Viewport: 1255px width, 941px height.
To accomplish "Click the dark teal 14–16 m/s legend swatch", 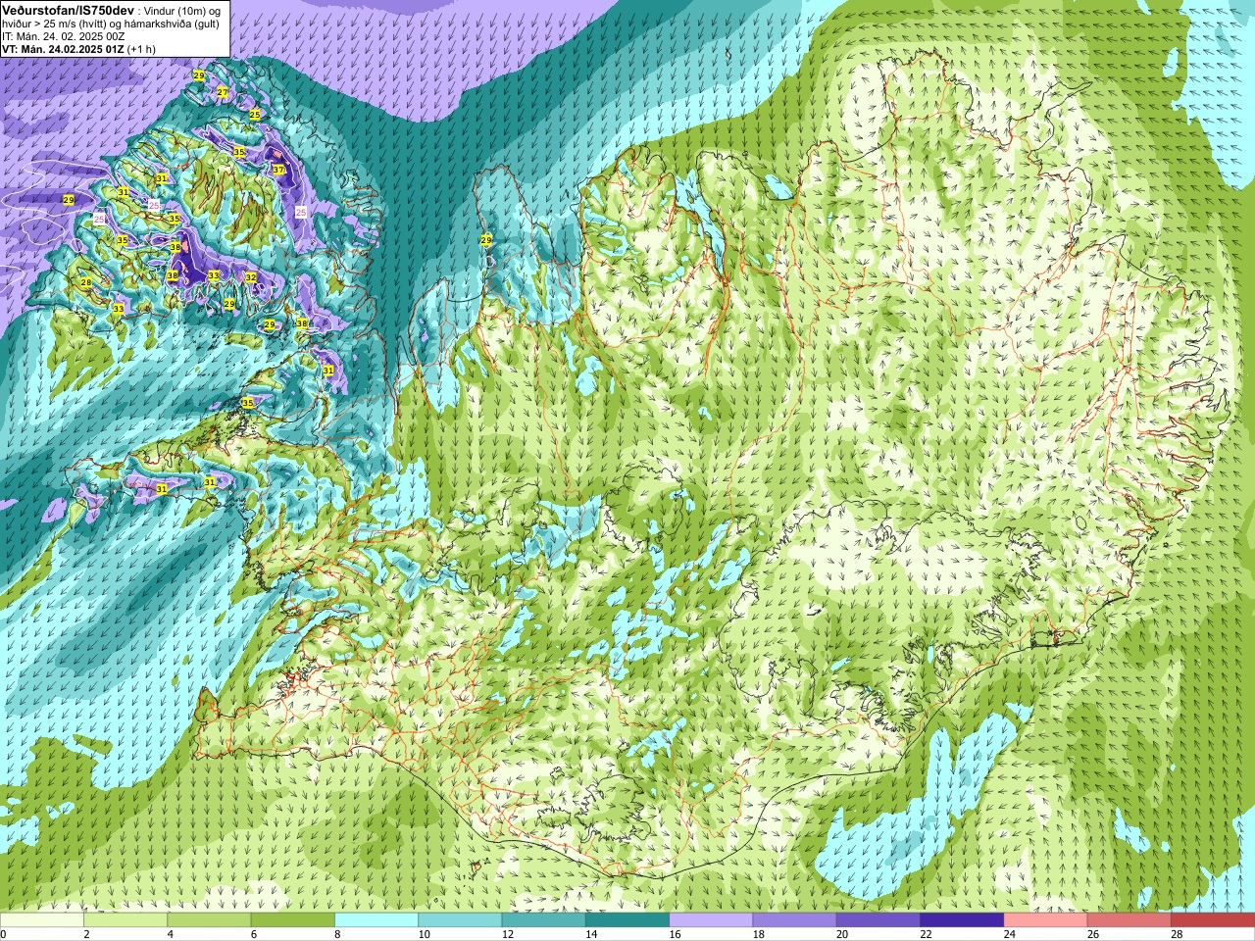I will 627,920.
